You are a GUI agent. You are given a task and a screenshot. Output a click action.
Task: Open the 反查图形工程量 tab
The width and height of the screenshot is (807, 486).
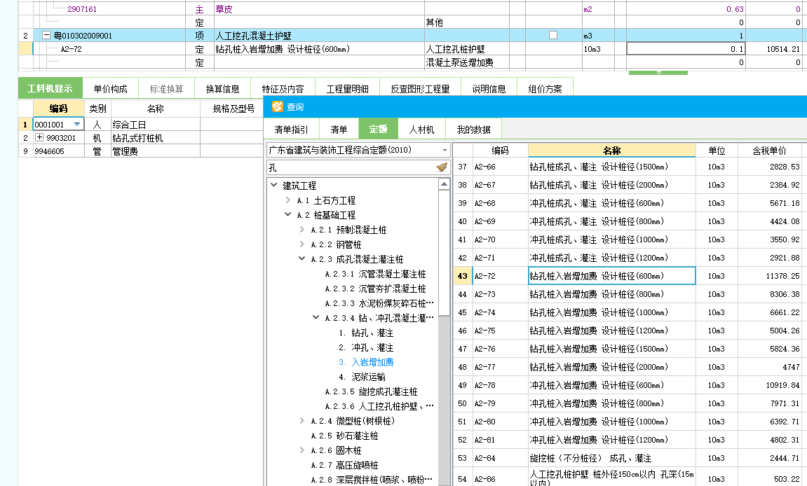click(420, 88)
